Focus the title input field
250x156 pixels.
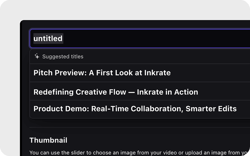coord(139,39)
